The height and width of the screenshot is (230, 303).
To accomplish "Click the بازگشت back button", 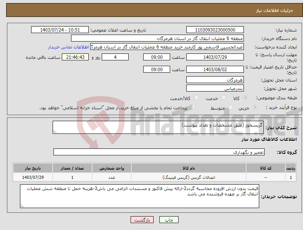I will tap(142, 220).
